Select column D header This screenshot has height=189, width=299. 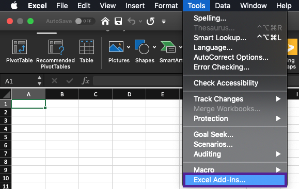point(129,94)
